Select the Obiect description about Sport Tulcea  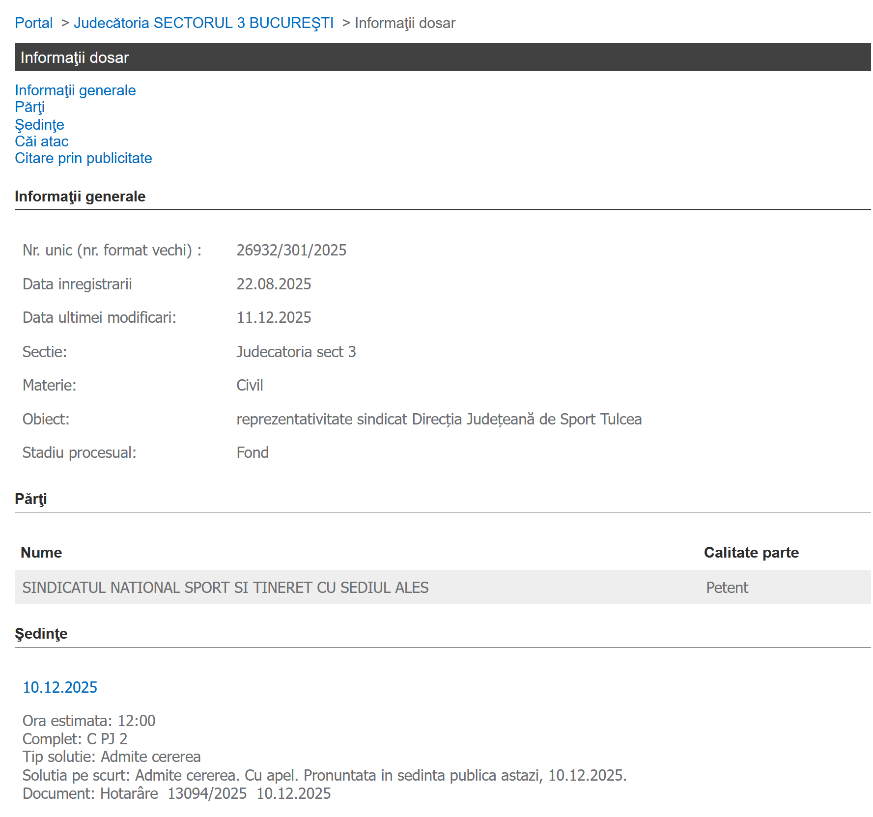pyautogui.click(x=439, y=419)
